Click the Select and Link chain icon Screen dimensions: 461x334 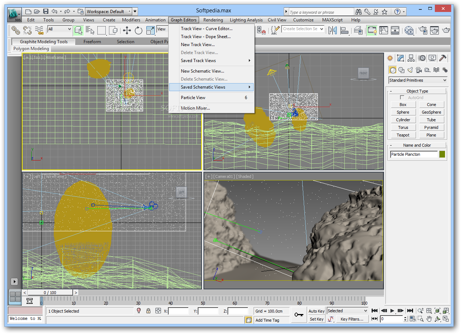[15, 30]
